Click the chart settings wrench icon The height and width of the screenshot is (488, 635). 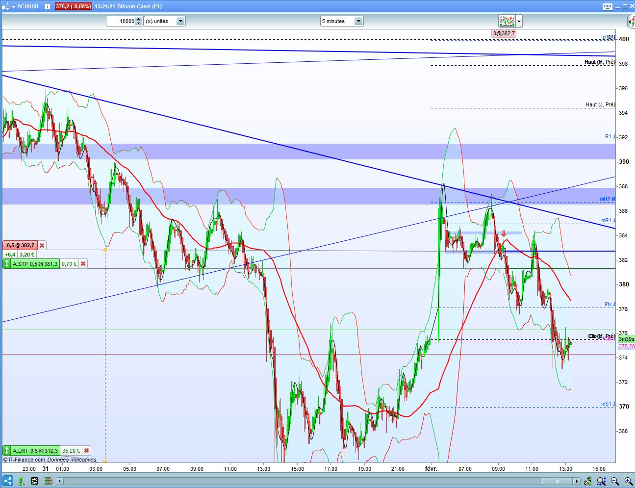point(588,481)
